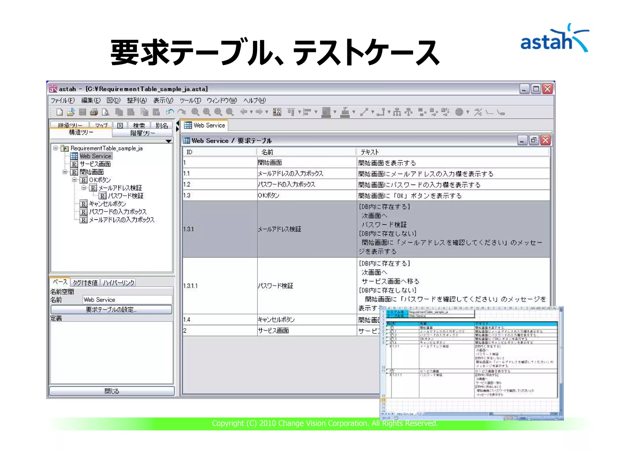Click the 名前 input field
This screenshot has height=451, width=639.
click(x=127, y=300)
